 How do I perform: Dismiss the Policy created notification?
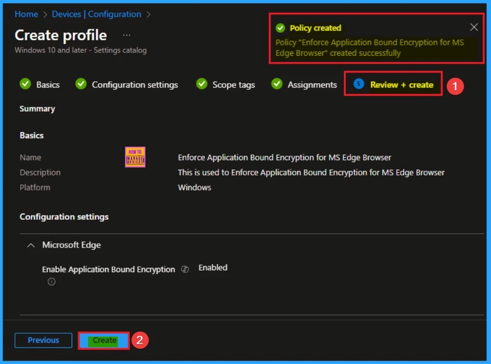click(x=474, y=27)
